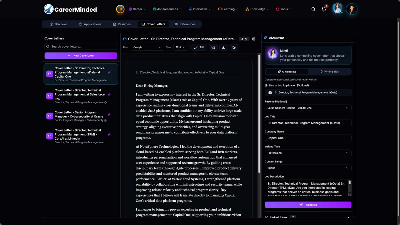
Task: Open the search magnifier in header
Action: pos(313,9)
